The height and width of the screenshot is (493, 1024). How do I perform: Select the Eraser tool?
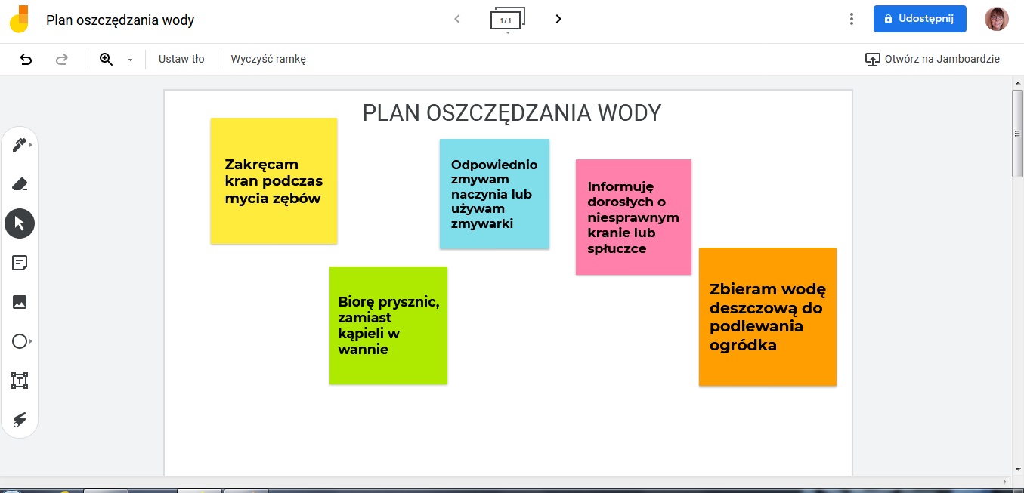[x=20, y=184]
